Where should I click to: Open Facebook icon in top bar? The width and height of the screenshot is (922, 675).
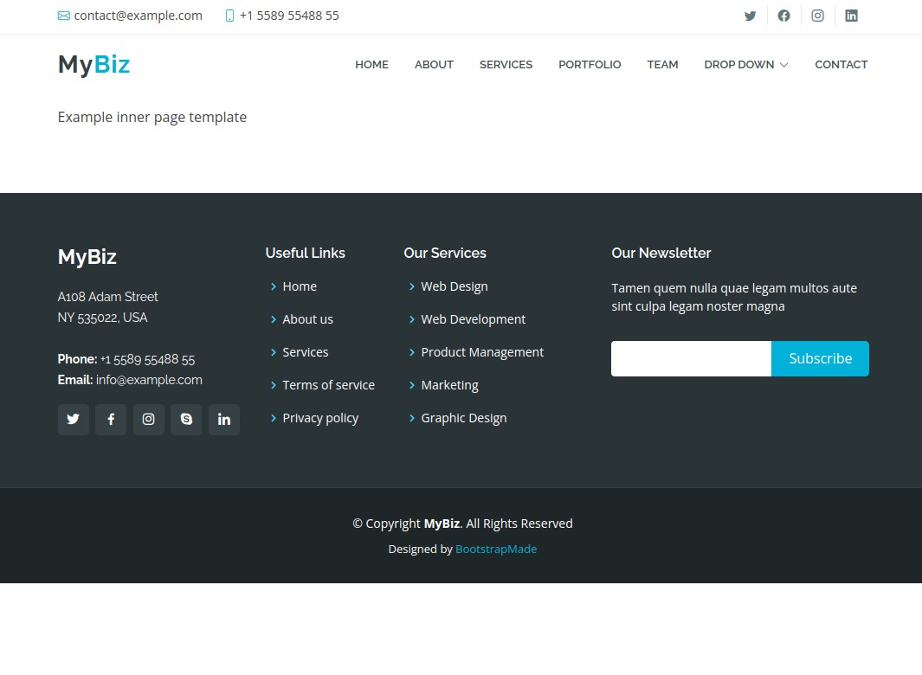point(783,16)
